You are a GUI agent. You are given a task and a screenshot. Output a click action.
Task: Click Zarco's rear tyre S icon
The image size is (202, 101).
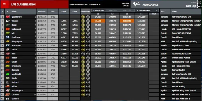tap(88, 50)
